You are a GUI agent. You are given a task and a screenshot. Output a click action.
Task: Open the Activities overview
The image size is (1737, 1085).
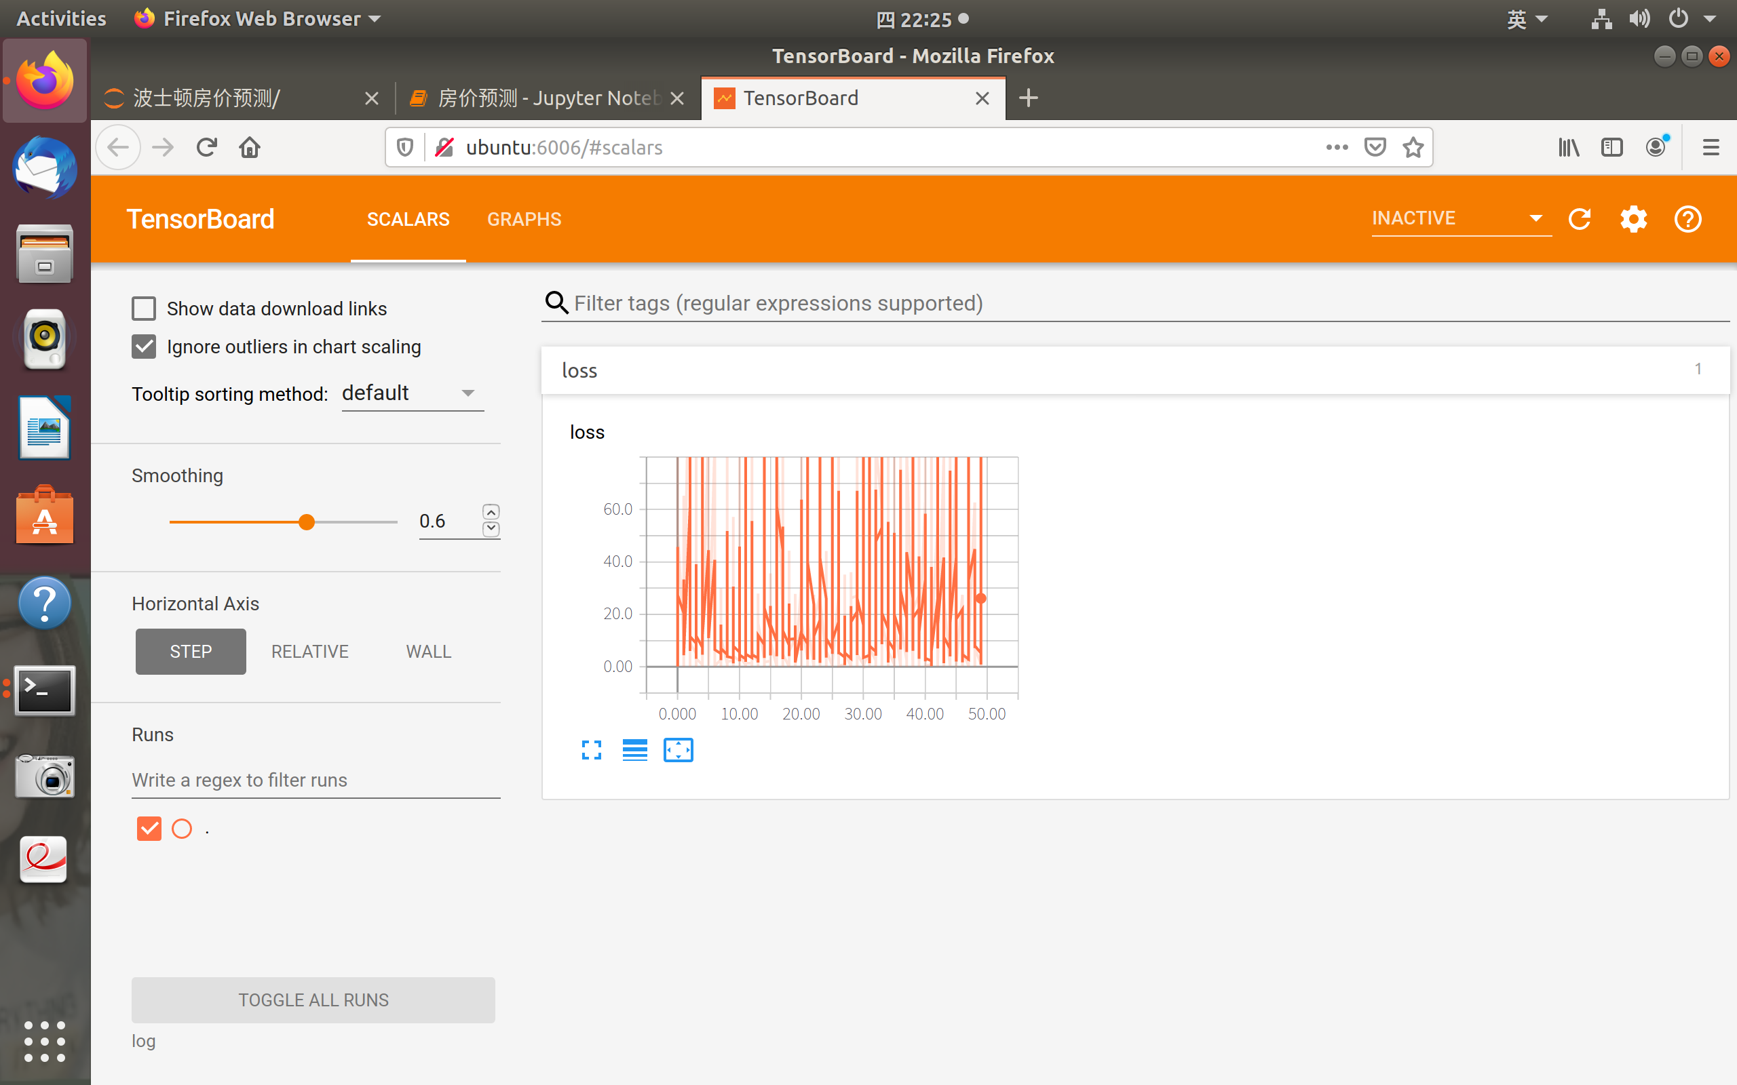61,19
